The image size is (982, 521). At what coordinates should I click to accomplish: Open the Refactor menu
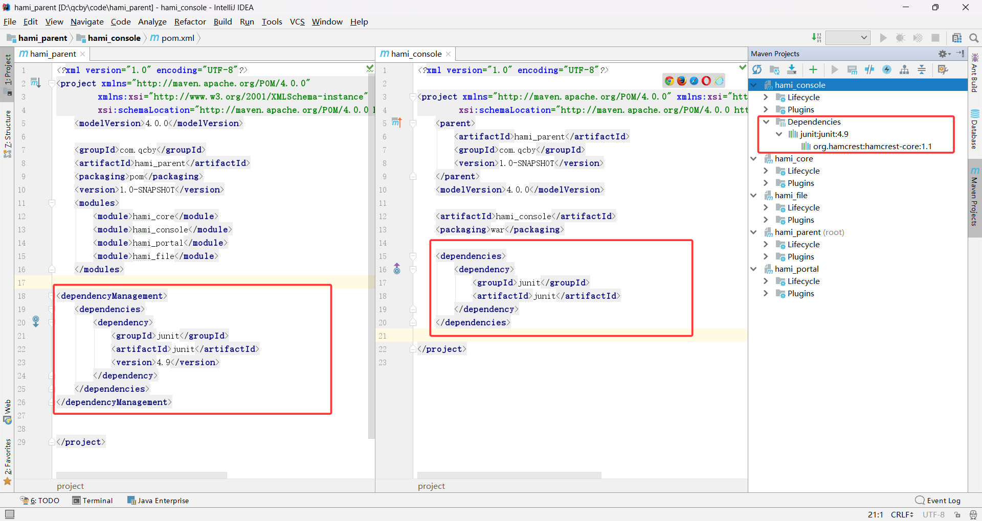tap(190, 21)
